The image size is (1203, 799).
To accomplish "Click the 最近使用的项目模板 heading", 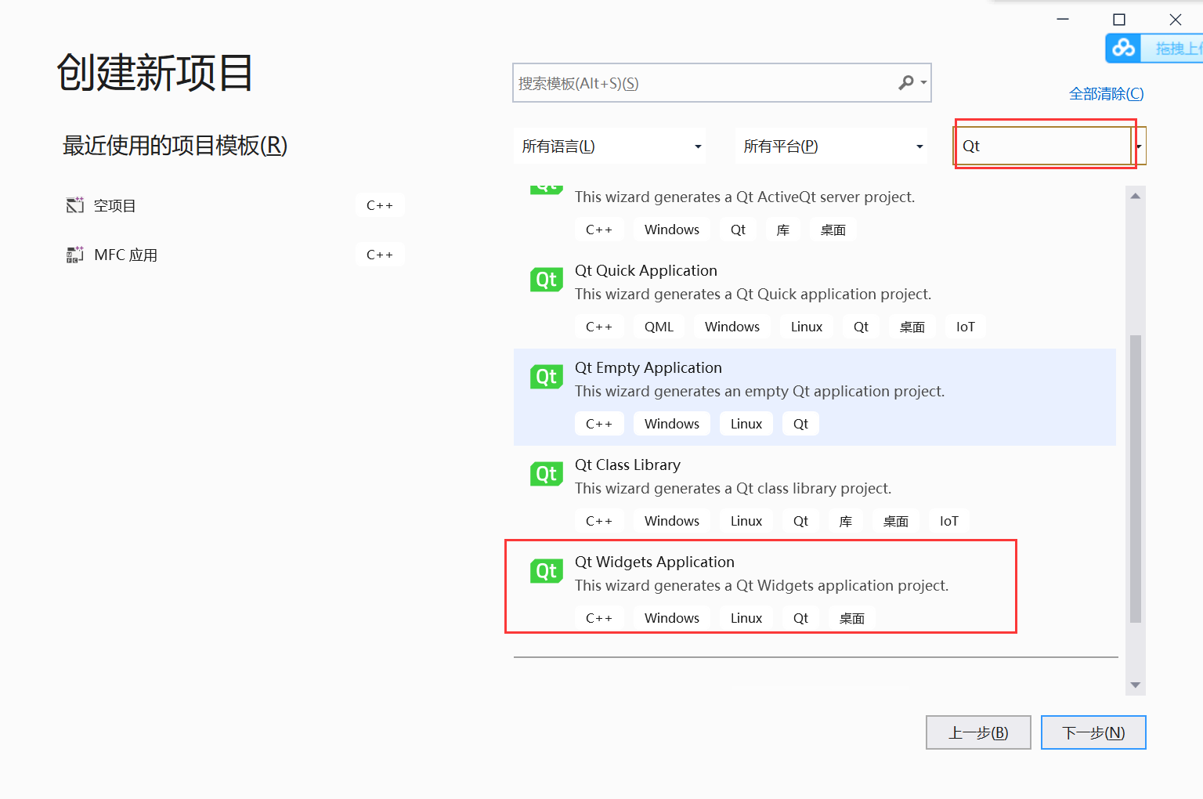I will 175,145.
